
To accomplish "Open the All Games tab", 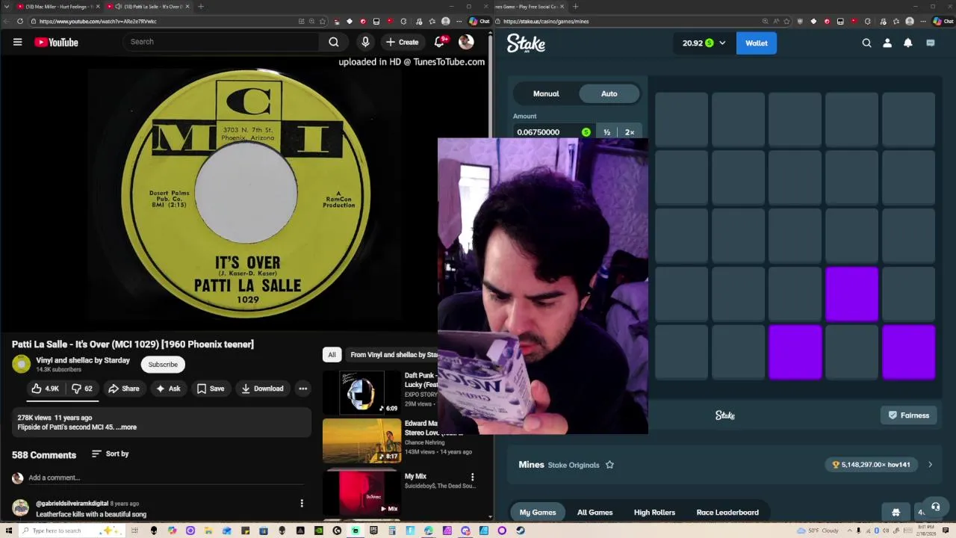I will pos(595,513).
